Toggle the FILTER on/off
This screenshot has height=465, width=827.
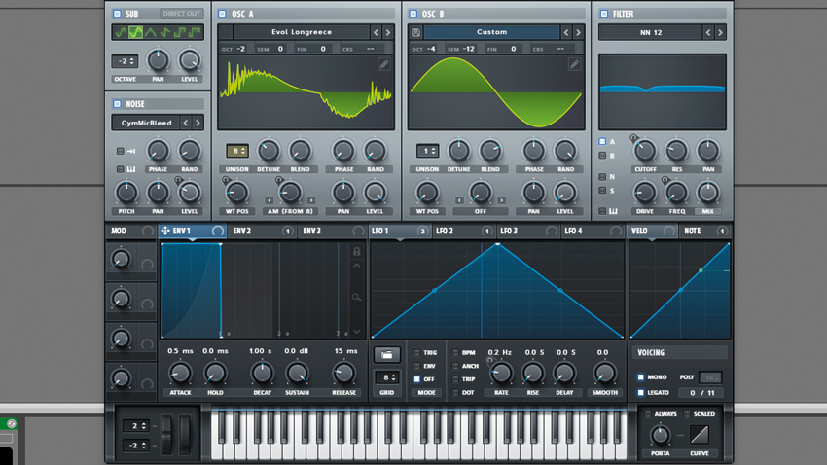click(604, 14)
